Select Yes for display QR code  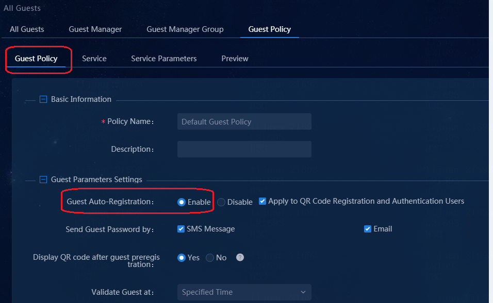(x=182, y=258)
